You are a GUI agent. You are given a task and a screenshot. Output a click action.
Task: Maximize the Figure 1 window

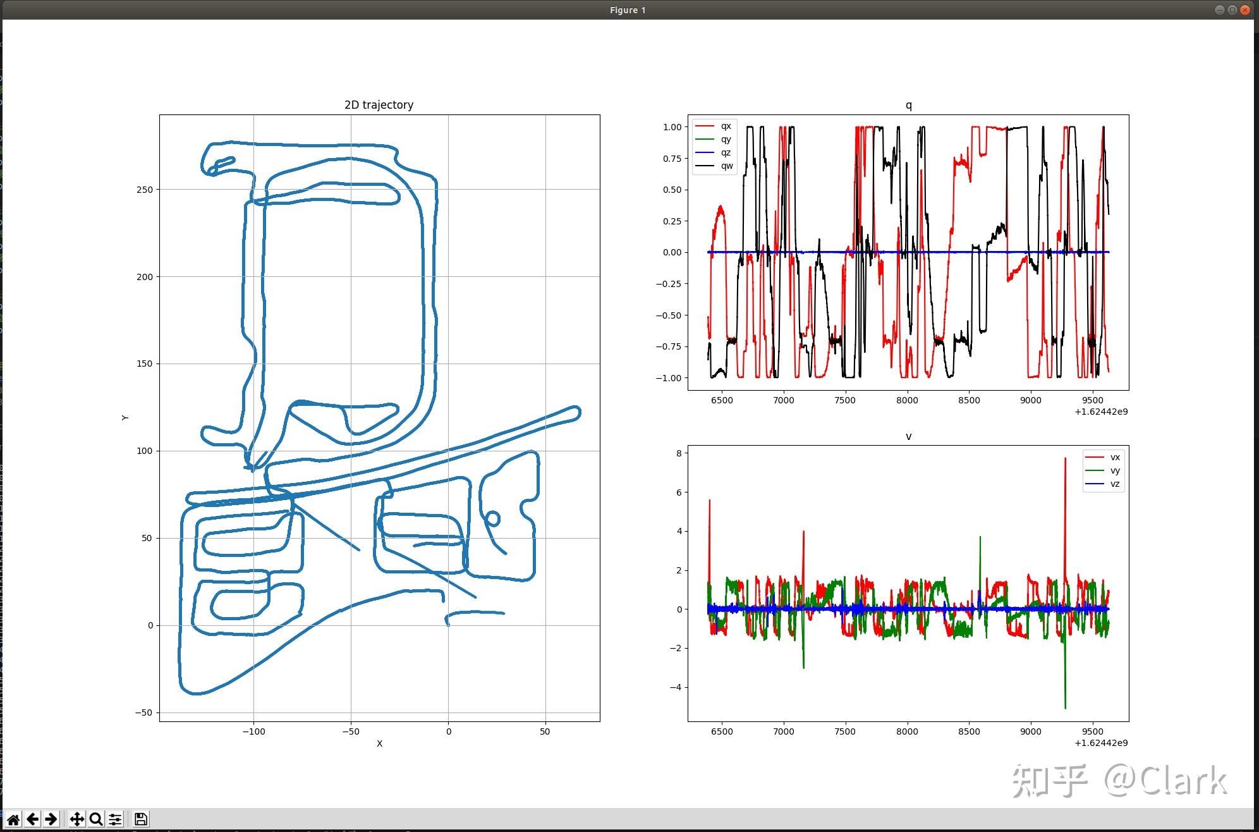(x=1232, y=9)
